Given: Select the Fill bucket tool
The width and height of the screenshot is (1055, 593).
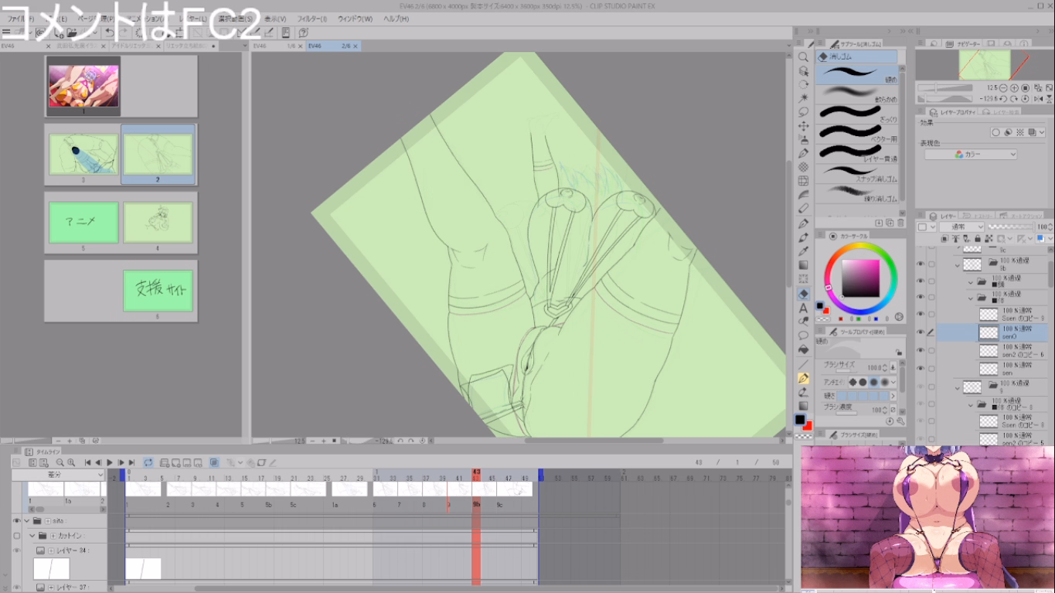Looking at the screenshot, I should [803, 349].
